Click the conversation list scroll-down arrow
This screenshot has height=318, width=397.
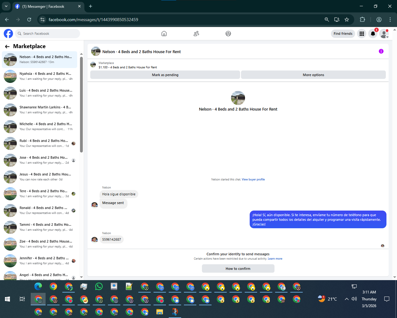(82, 277)
